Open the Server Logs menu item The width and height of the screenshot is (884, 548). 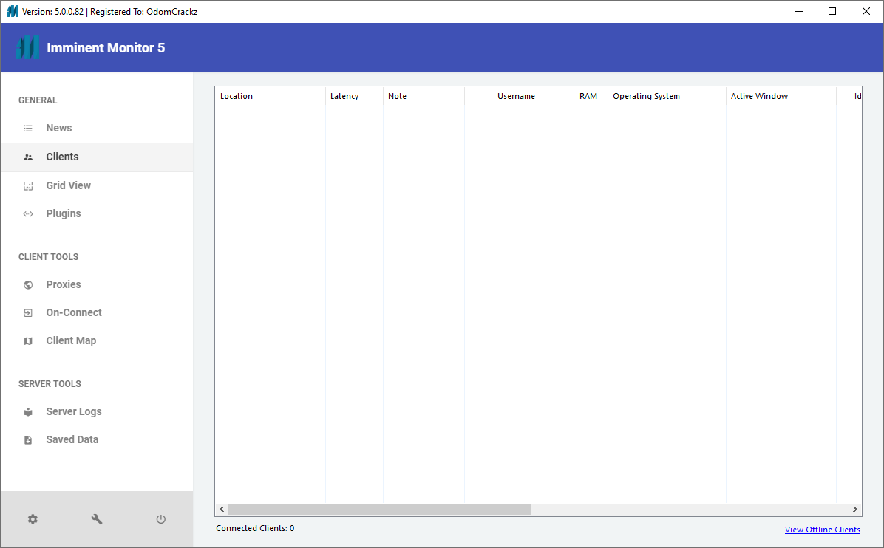tap(74, 411)
